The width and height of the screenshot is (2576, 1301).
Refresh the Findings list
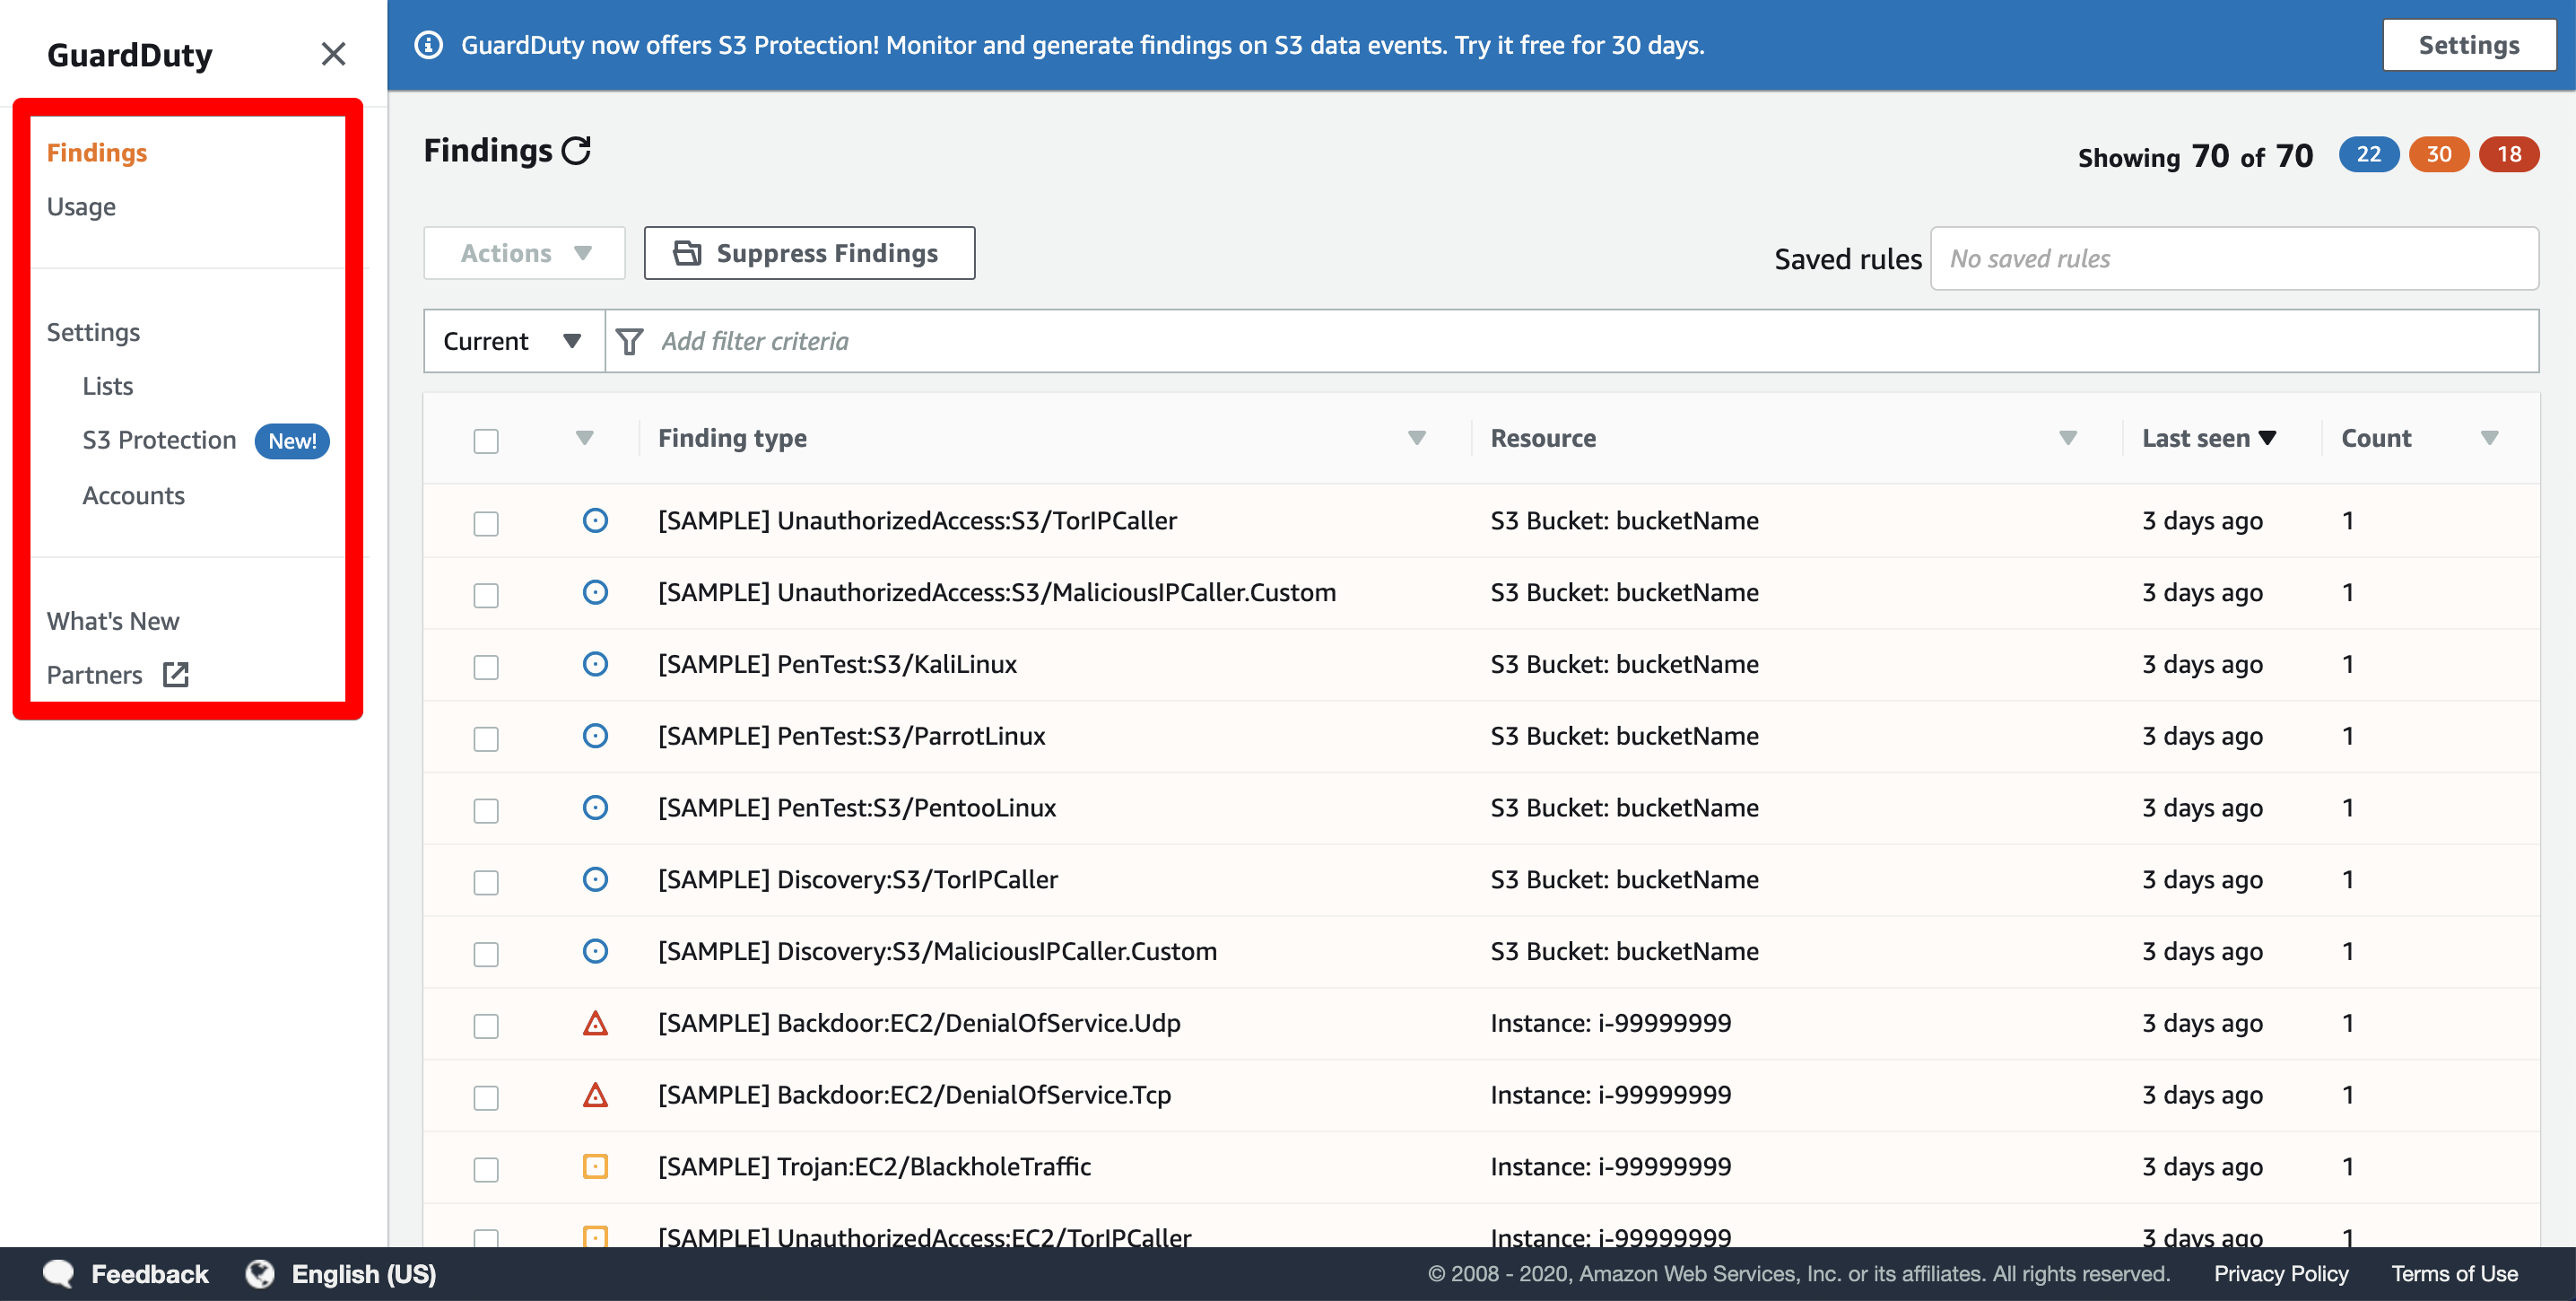[x=576, y=151]
